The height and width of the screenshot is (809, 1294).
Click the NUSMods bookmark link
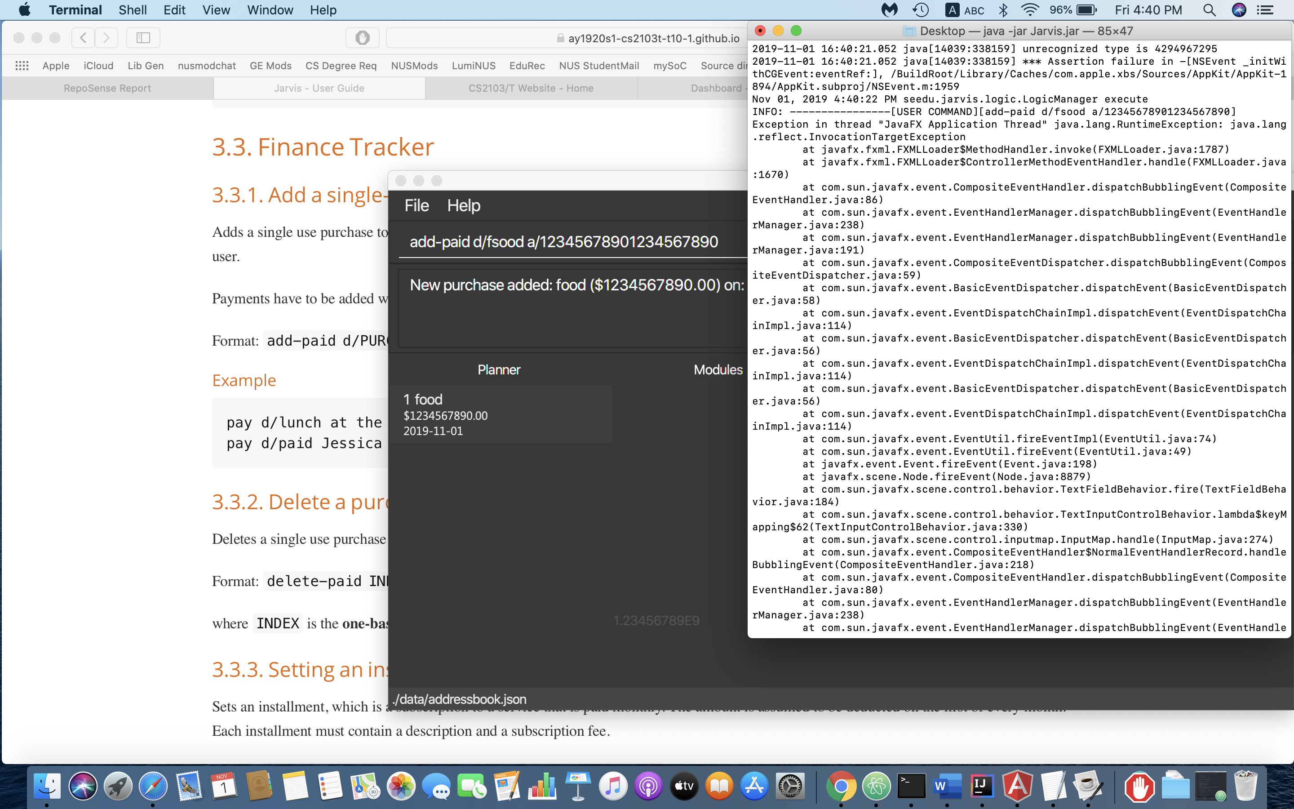coord(414,66)
